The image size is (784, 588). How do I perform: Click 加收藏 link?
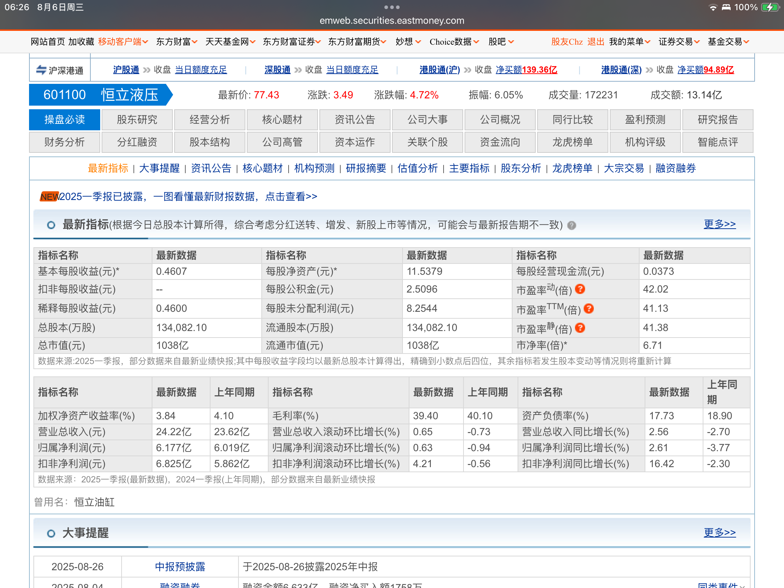(x=81, y=42)
